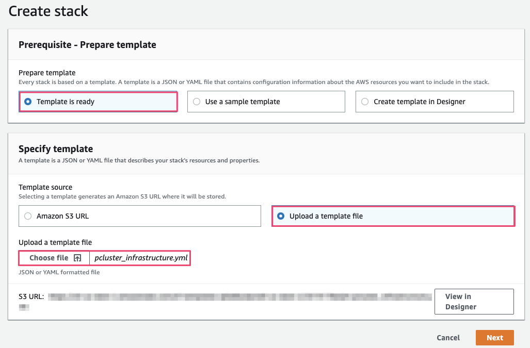This screenshot has width=530, height=348.
Task: Click the Prerequisite - Prepare template heading
Action: point(87,45)
